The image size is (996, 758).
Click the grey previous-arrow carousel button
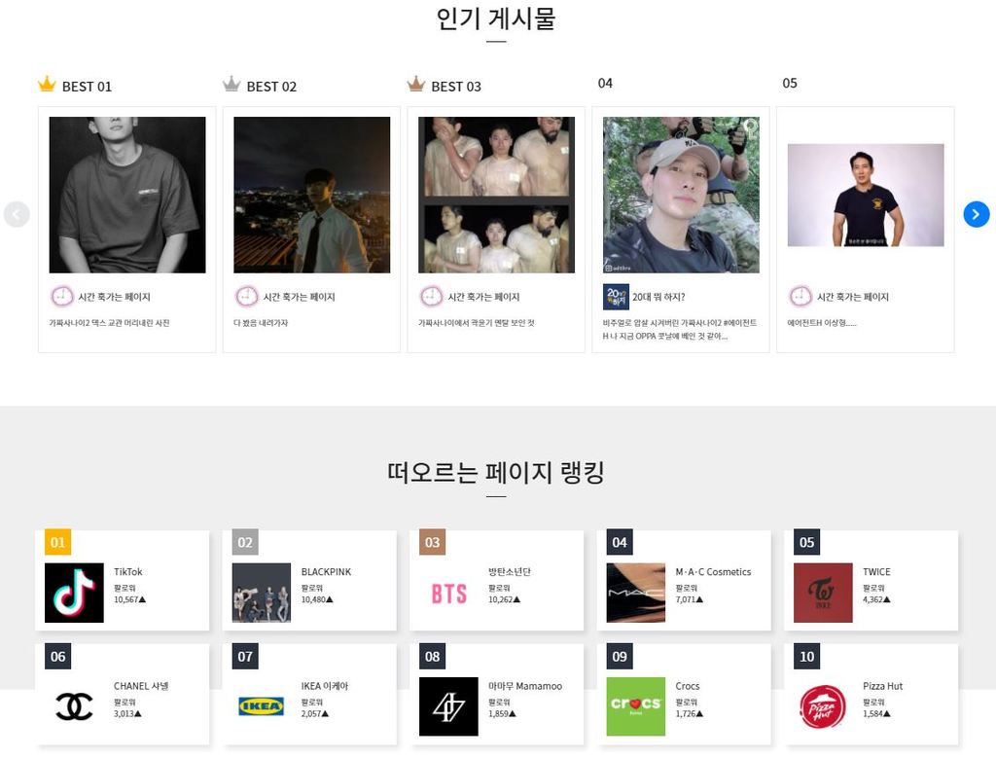click(x=17, y=214)
